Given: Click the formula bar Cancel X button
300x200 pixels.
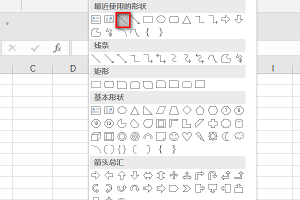Looking at the screenshot, I should click(12, 48).
